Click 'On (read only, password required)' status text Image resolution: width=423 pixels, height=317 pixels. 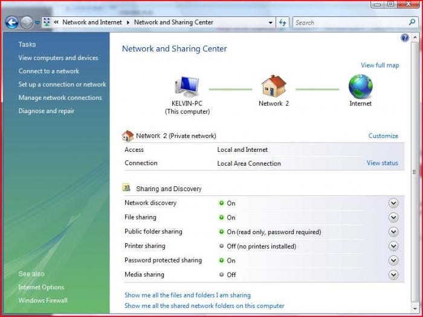tap(274, 232)
